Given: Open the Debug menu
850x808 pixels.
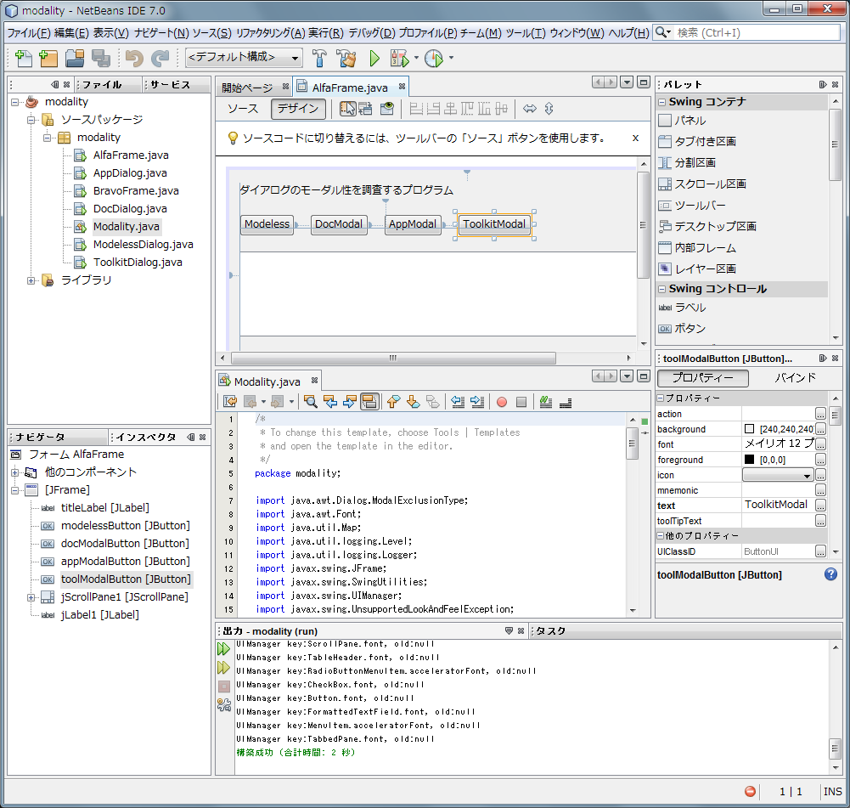Looking at the screenshot, I should tap(372, 33).
